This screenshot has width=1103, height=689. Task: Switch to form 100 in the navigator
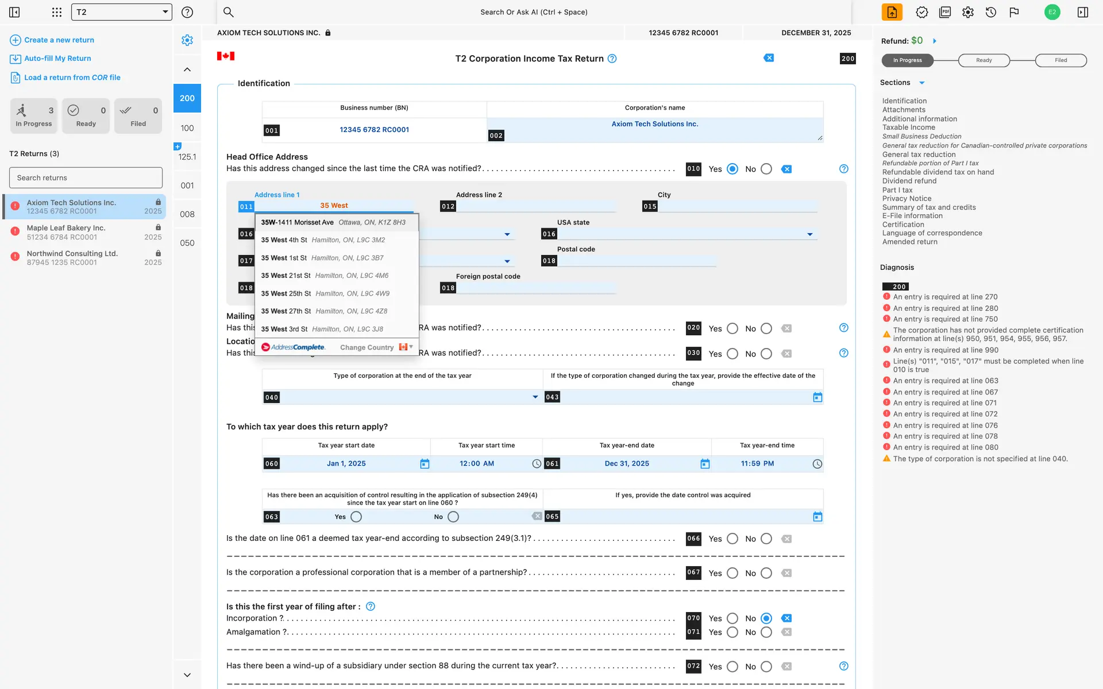187,128
